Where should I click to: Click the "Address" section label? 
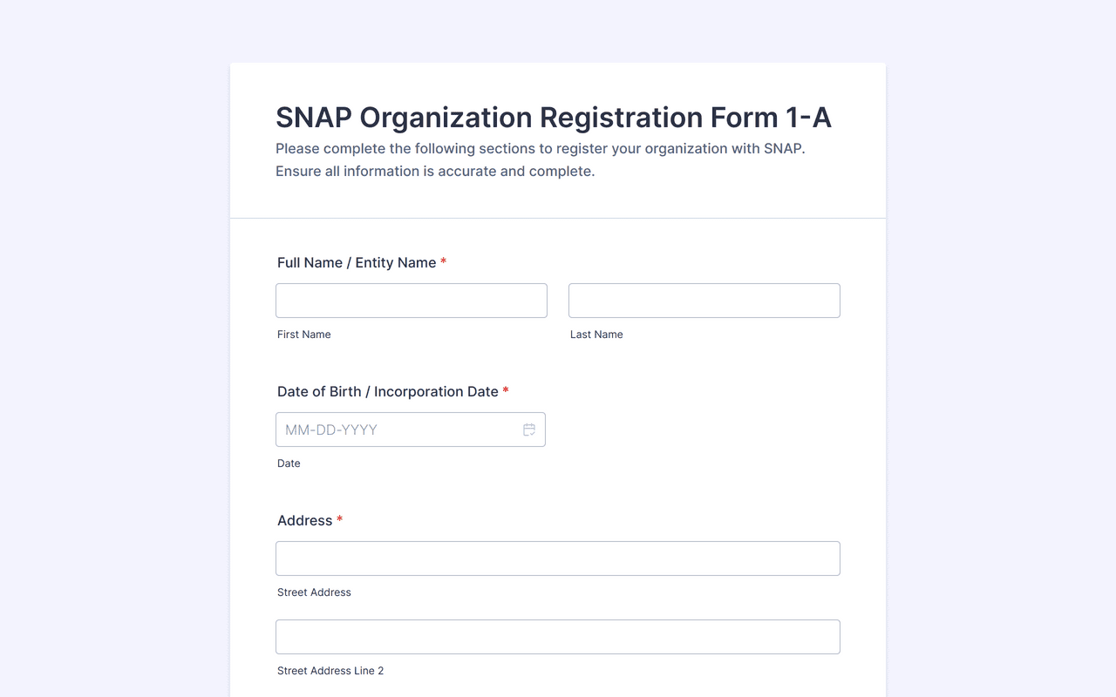point(305,520)
